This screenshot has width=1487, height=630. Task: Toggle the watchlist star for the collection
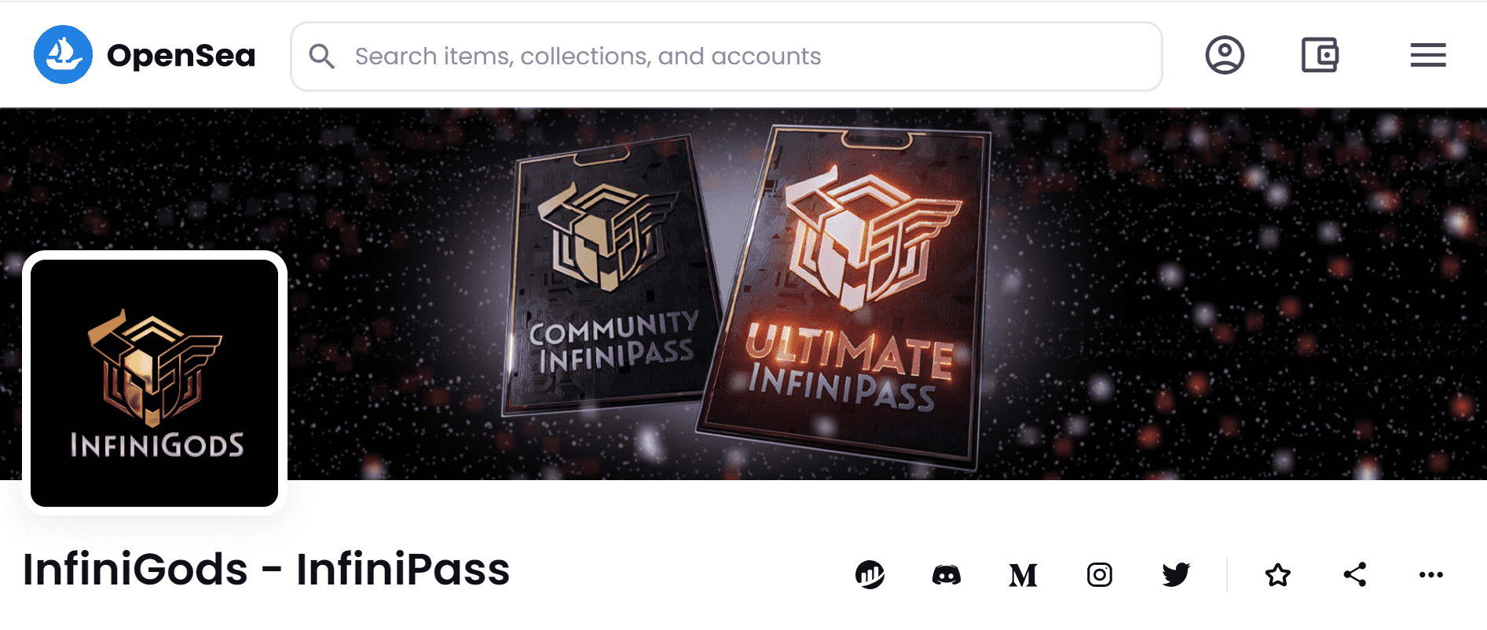[1277, 574]
